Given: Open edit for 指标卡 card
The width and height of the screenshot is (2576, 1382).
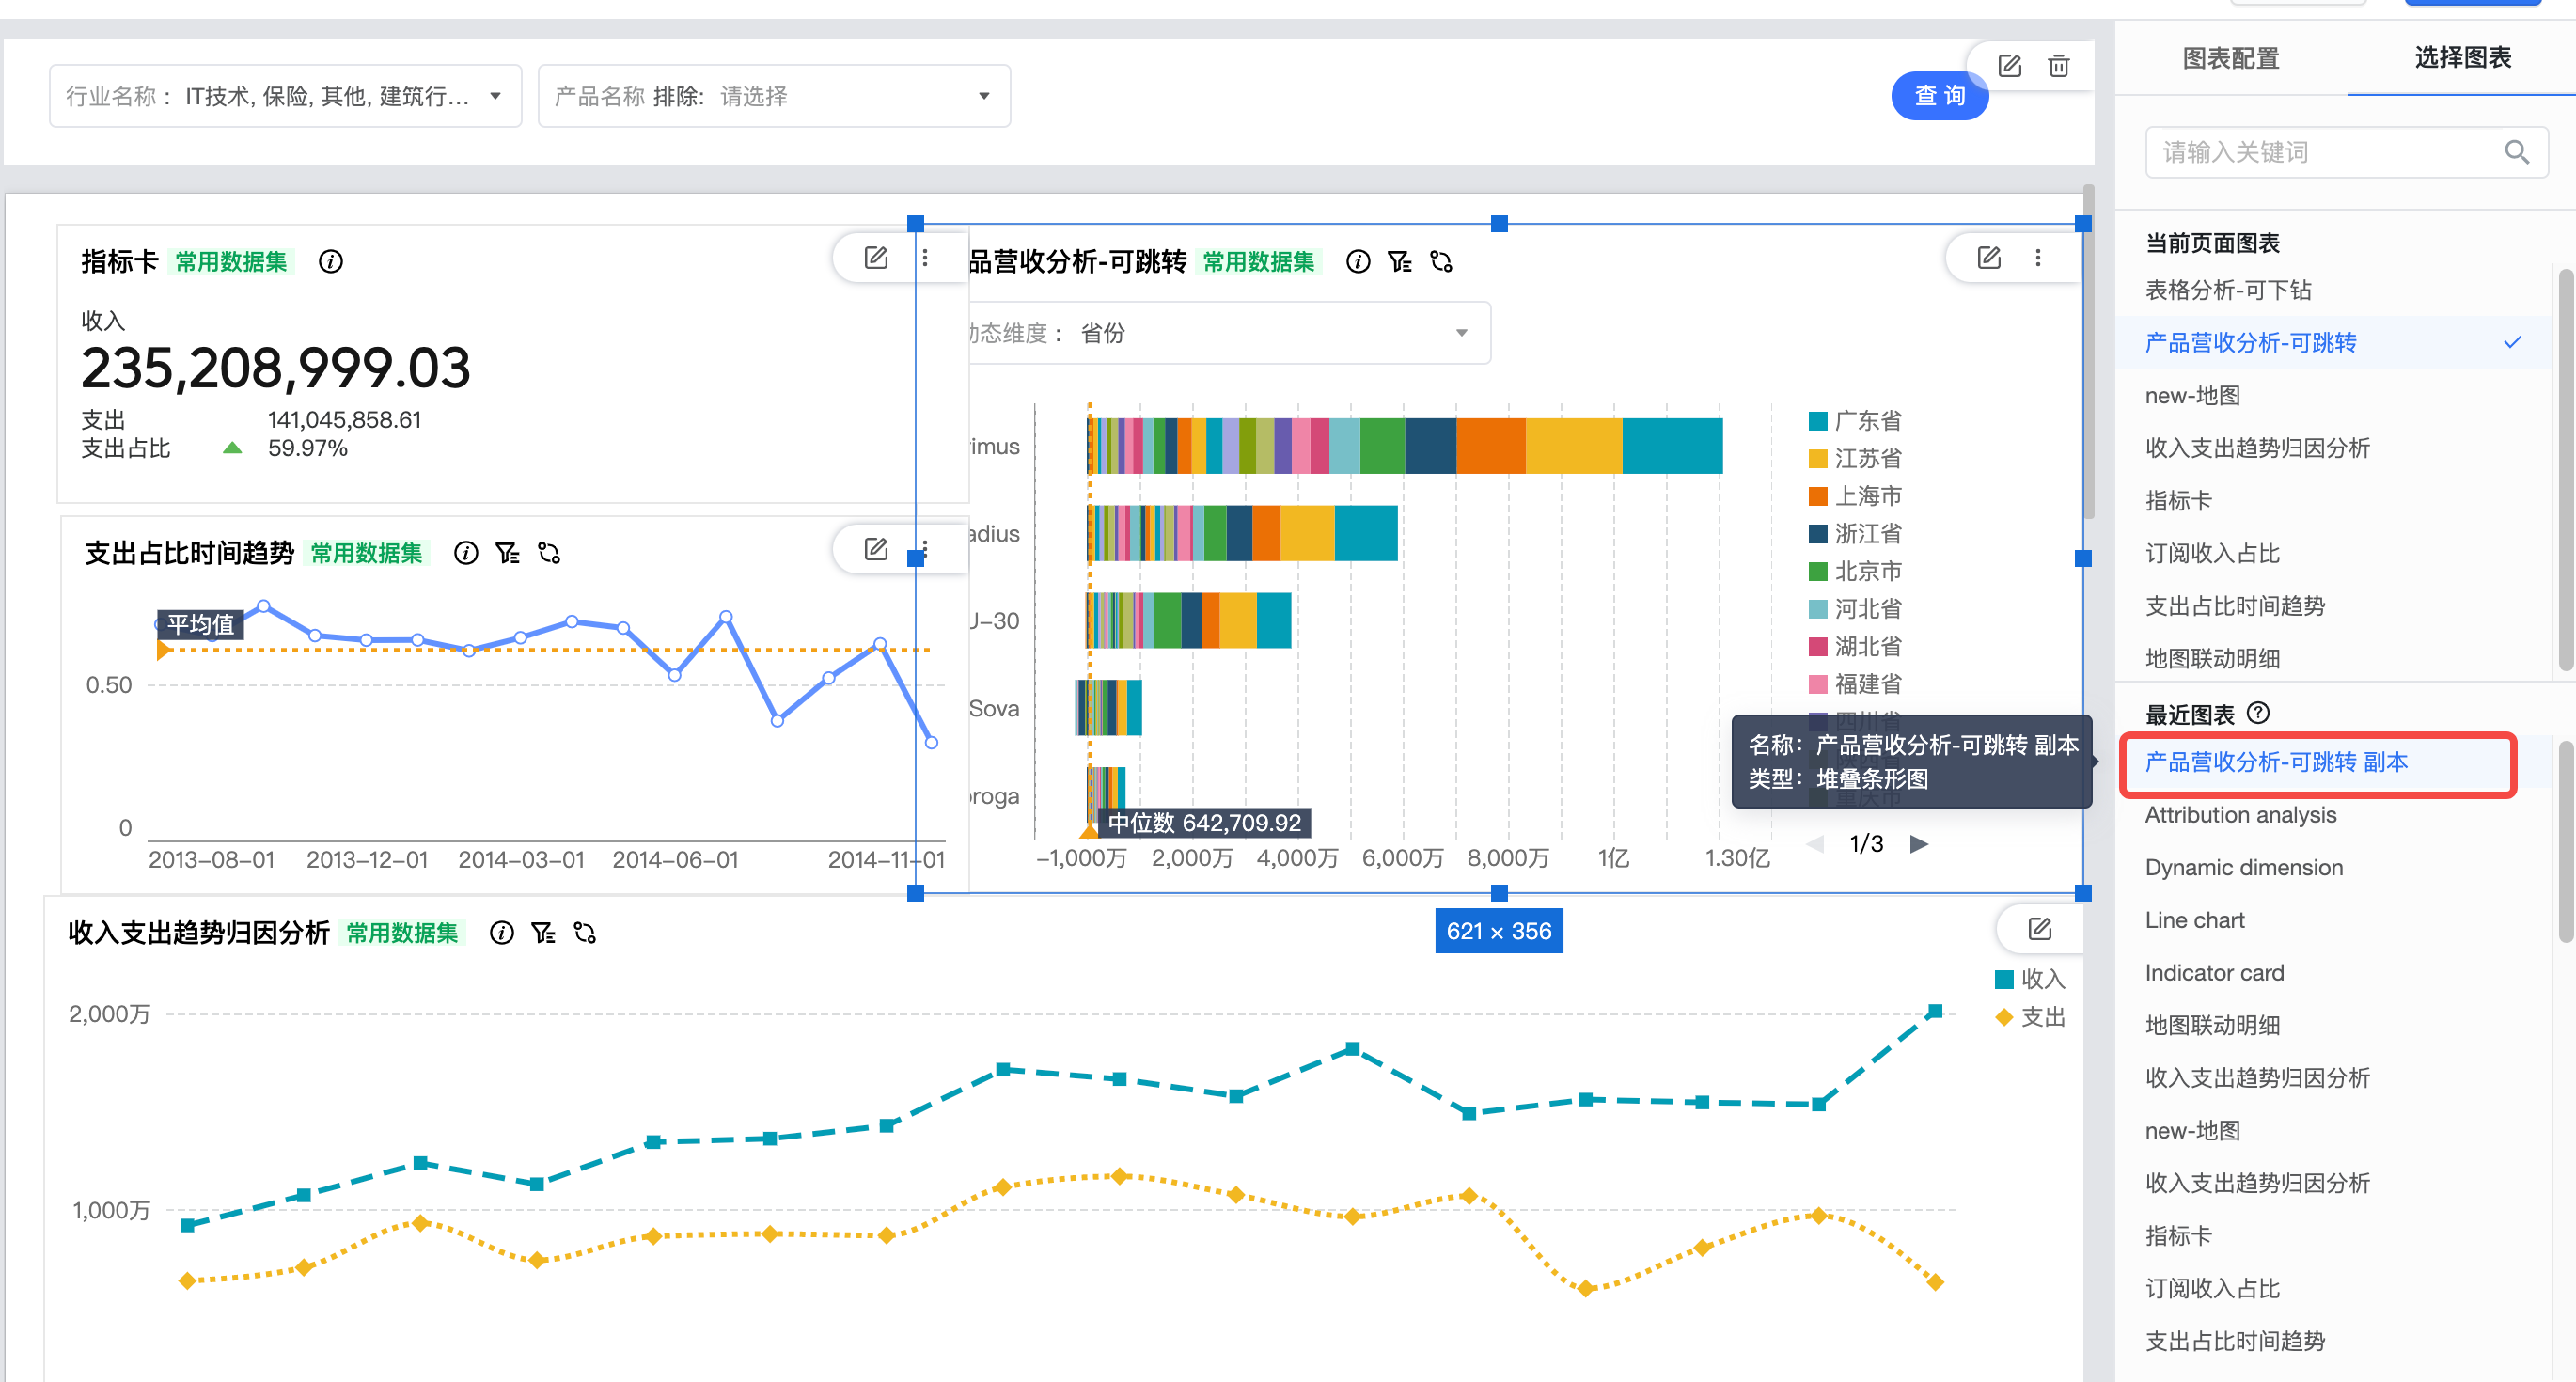Looking at the screenshot, I should (x=876, y=258).
